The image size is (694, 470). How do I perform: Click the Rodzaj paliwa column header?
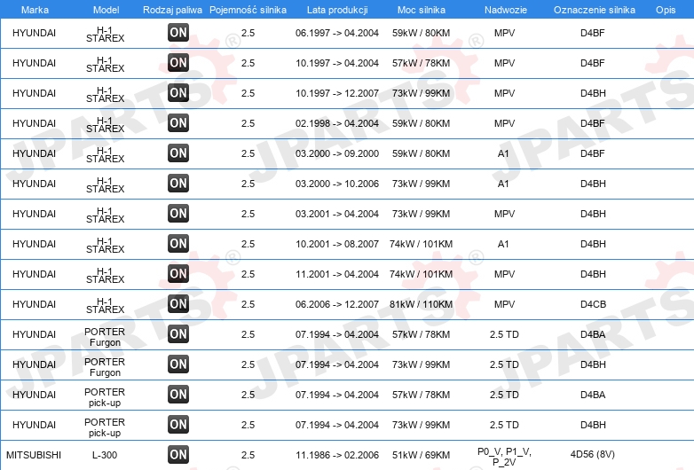173,10
